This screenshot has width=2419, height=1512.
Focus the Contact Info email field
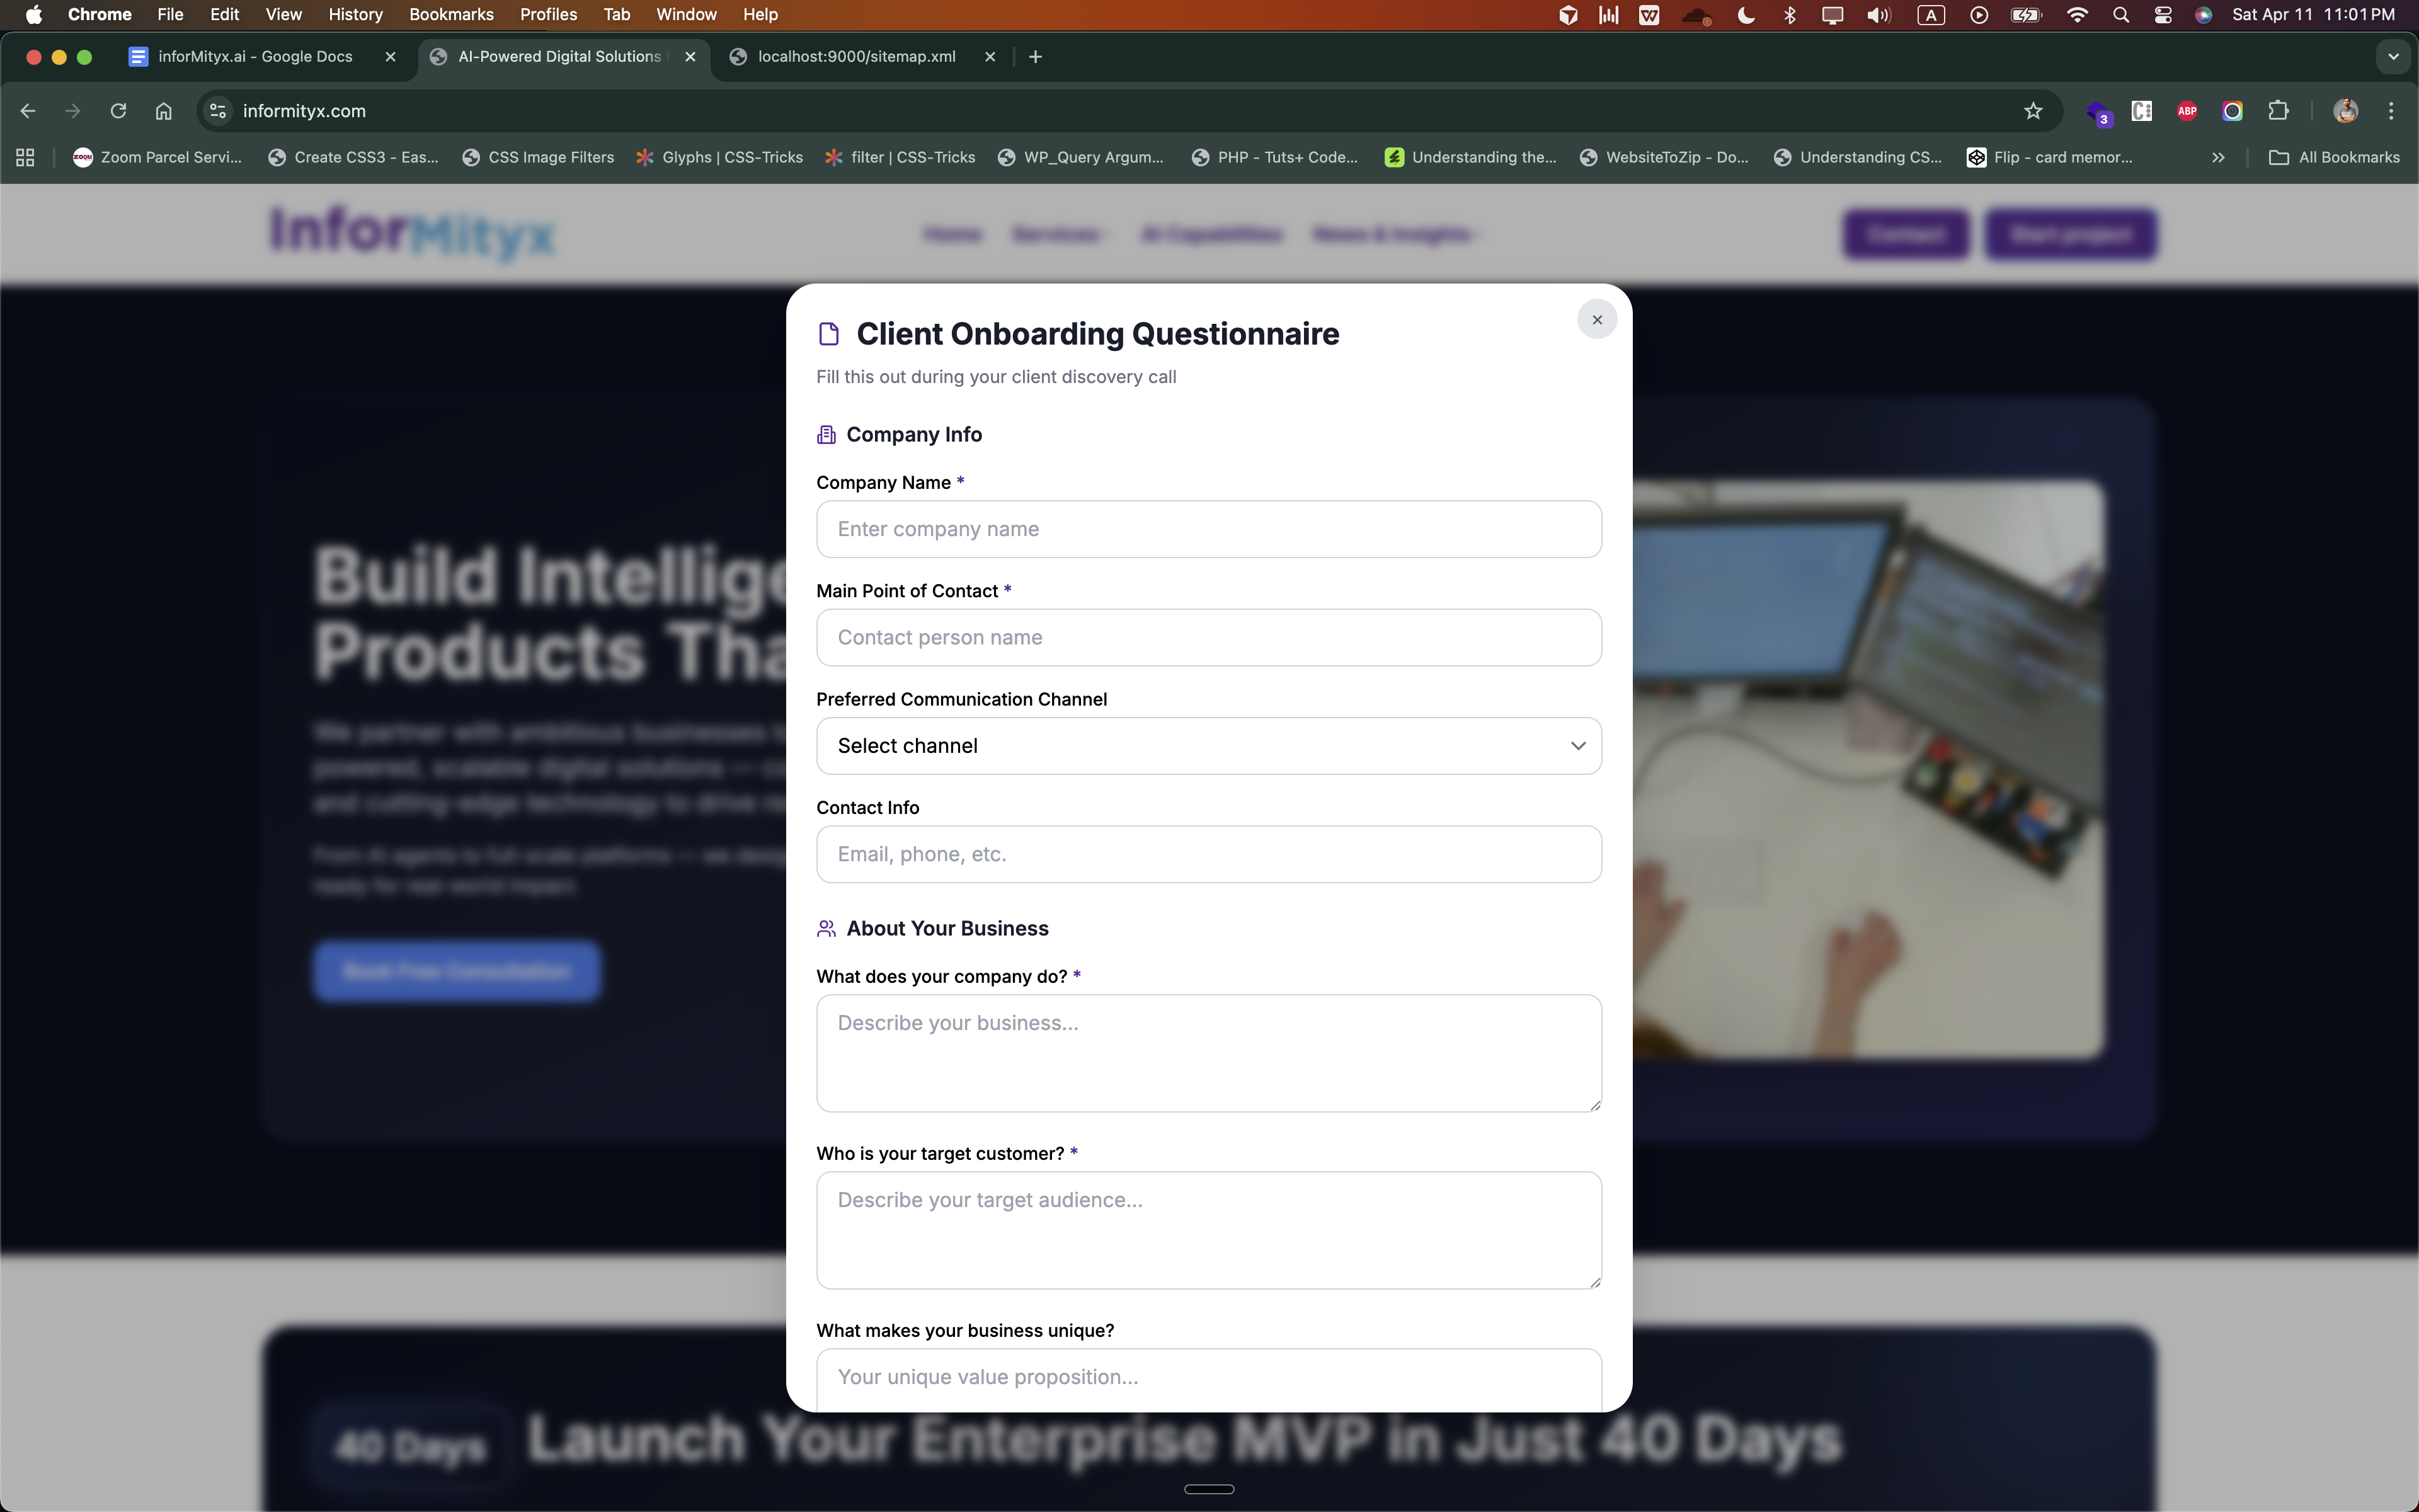(x=1208, y=854)
